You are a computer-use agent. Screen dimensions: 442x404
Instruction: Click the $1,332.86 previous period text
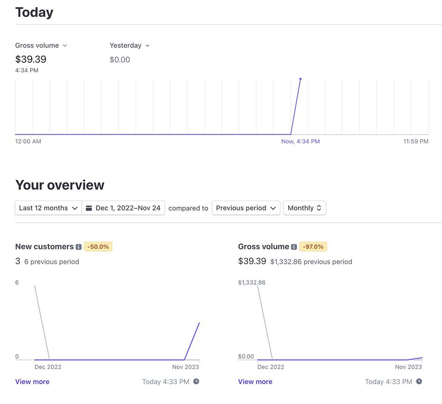[311, 262]
